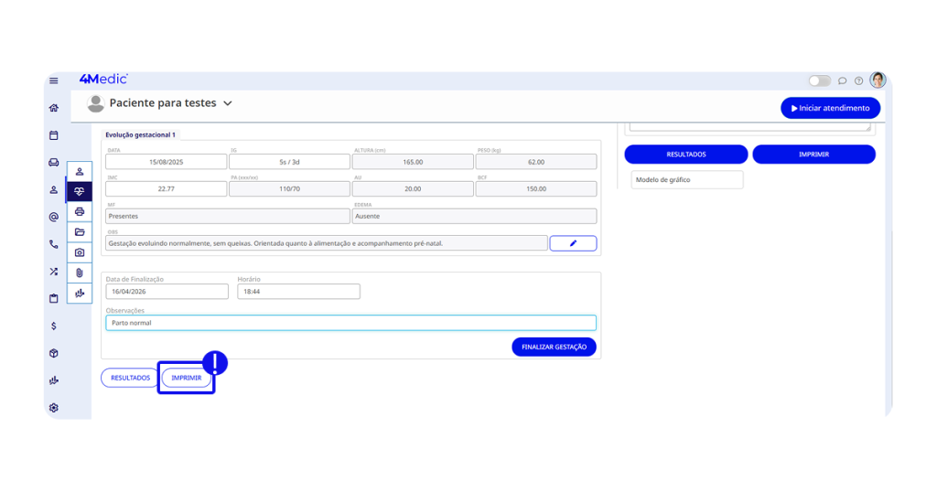The height and width of the screenshot is (492, 937).
Task: Open the dollar sign financial icon
Action: pos(54,326)
